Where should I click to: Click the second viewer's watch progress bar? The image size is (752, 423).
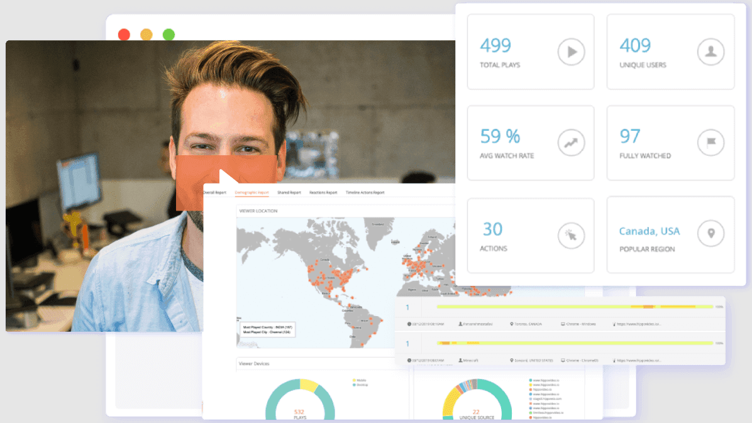(575, 343)
